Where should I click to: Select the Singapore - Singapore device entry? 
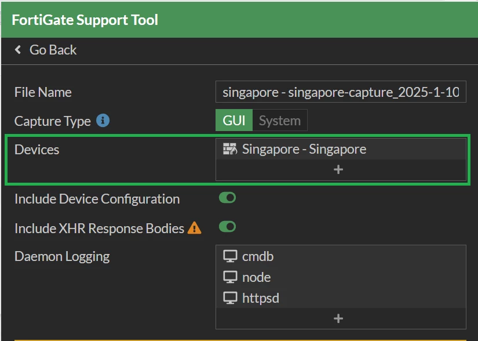click(x=341, y=149)
